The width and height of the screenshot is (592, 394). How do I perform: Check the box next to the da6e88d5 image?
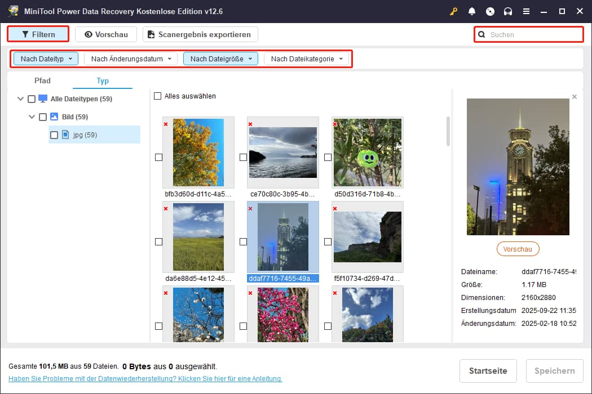pyautogui.click(x=158, y=241)
